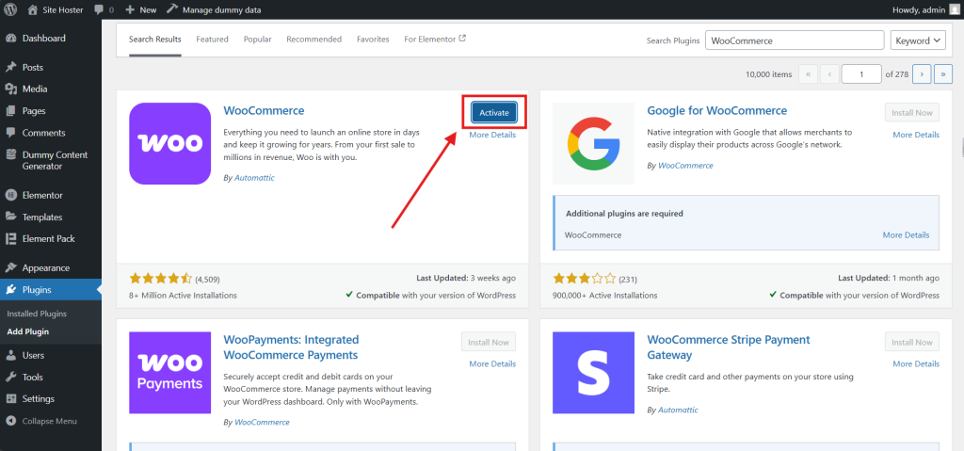Switch to Popular plugins tab

(258, 40)
